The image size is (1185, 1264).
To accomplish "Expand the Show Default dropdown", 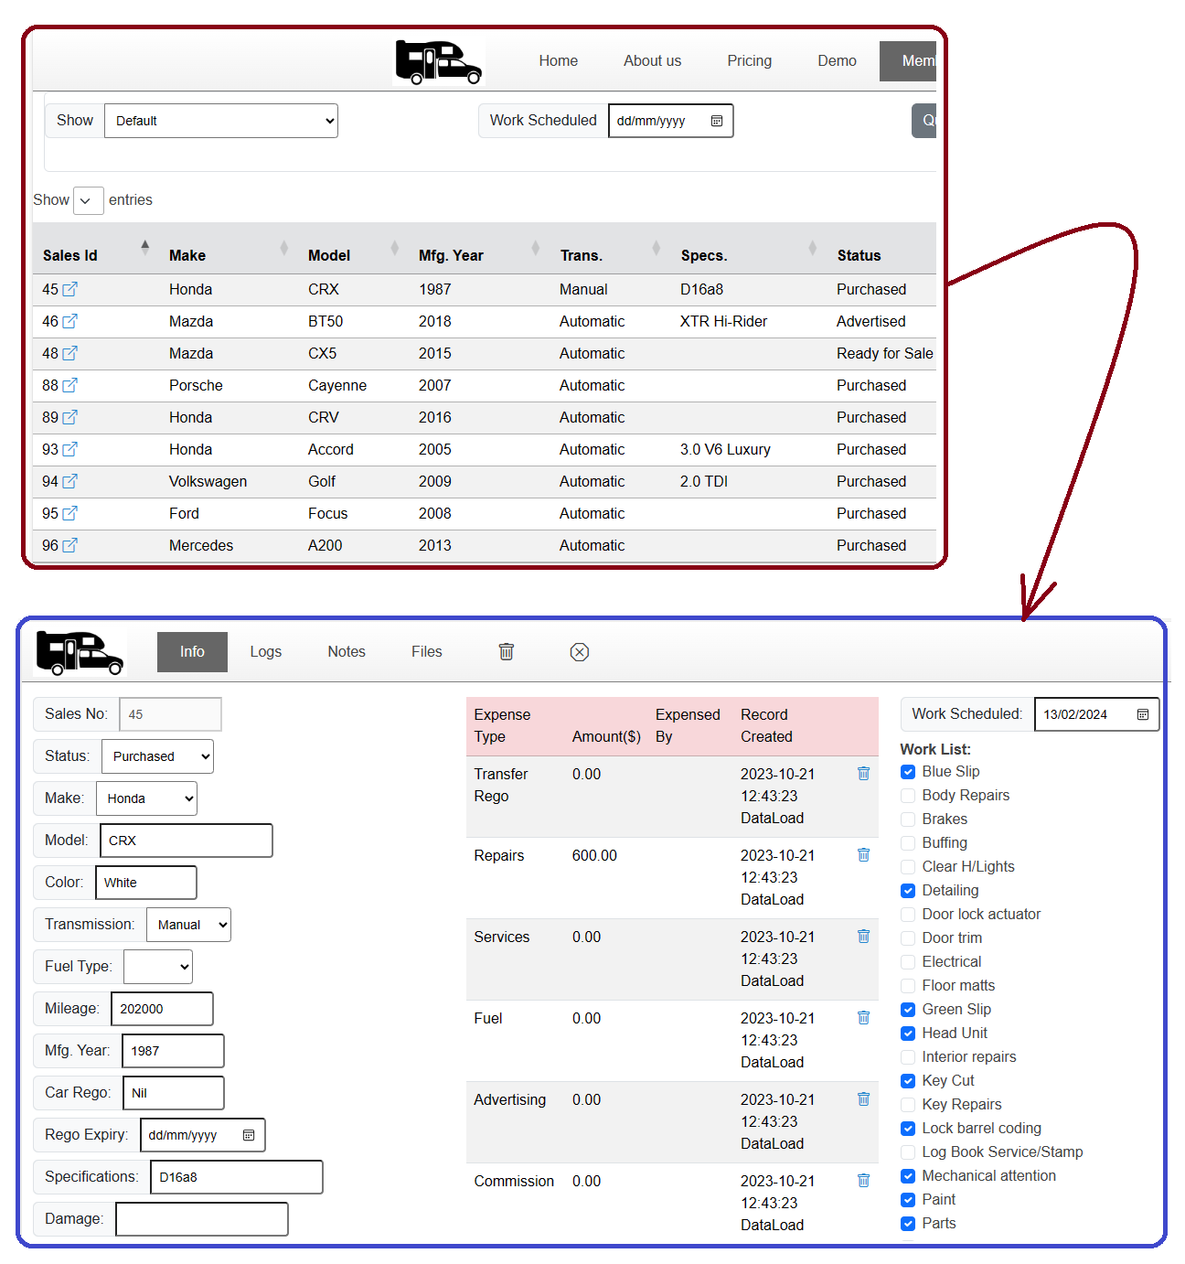I will tap(221, 121).
